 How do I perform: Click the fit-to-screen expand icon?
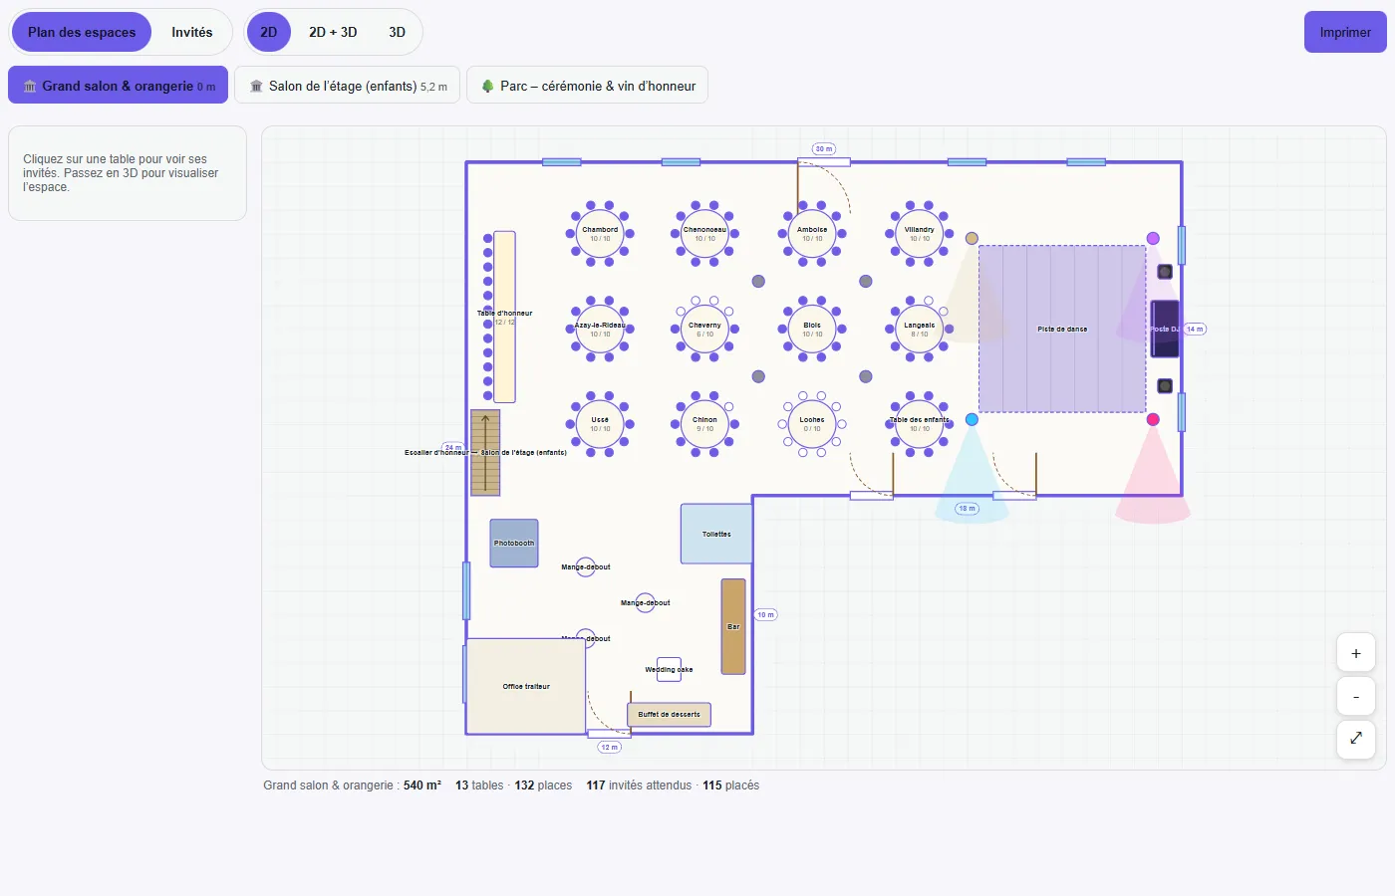click(x=1356, y=739)
